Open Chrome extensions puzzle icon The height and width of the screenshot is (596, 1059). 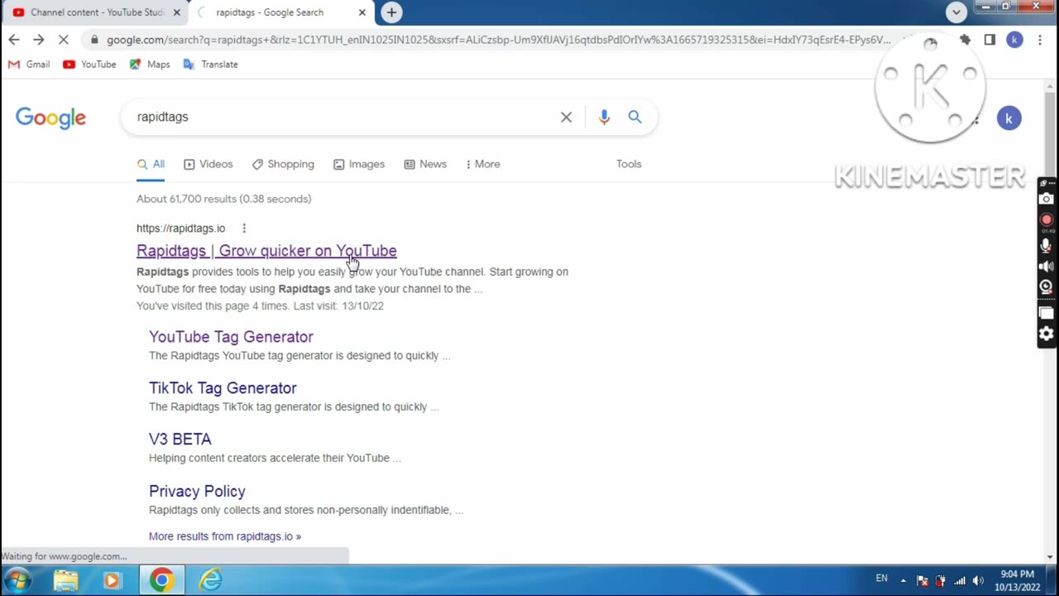coord(965,40)
